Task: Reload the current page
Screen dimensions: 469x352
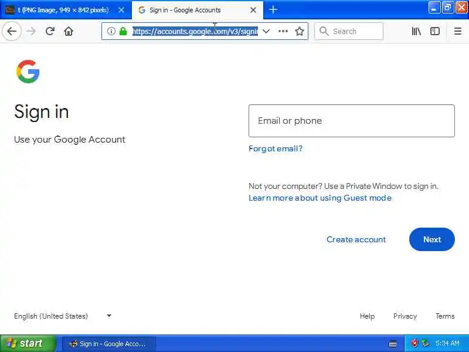Action: [x=50, y=31]
